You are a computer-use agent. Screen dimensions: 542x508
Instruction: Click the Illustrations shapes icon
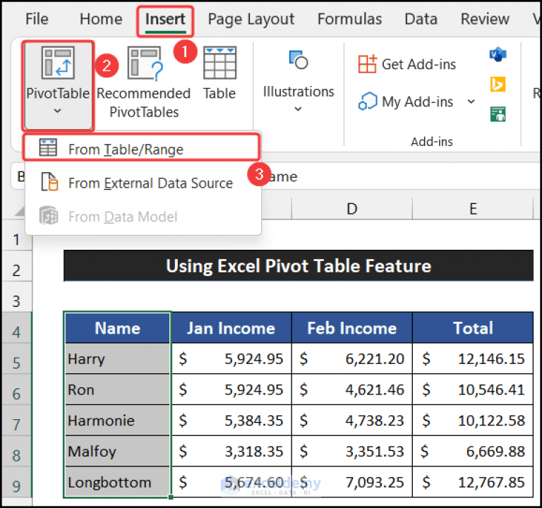(x=299, y=60)
